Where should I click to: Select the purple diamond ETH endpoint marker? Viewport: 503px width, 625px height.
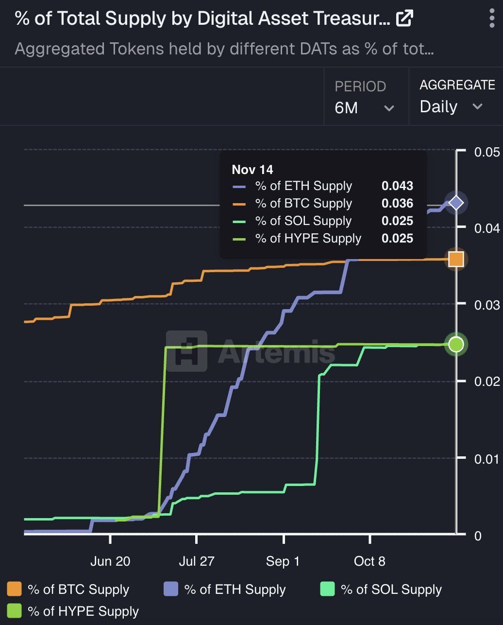(x=455, y=203)
